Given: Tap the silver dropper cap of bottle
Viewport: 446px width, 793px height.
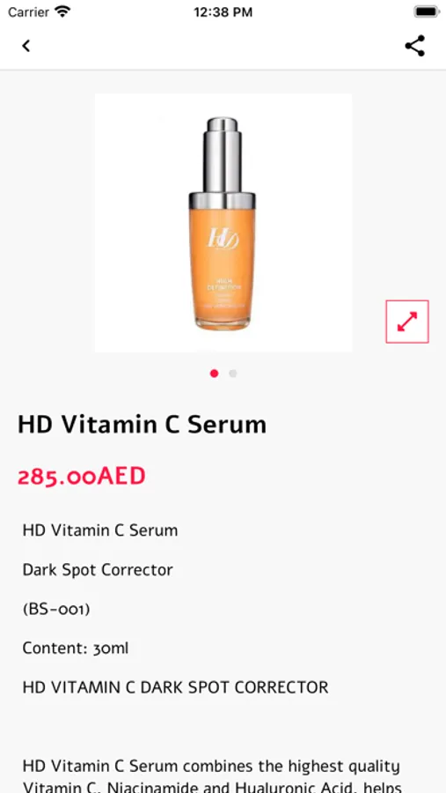Looking at the screenshot, I should 223,154.
